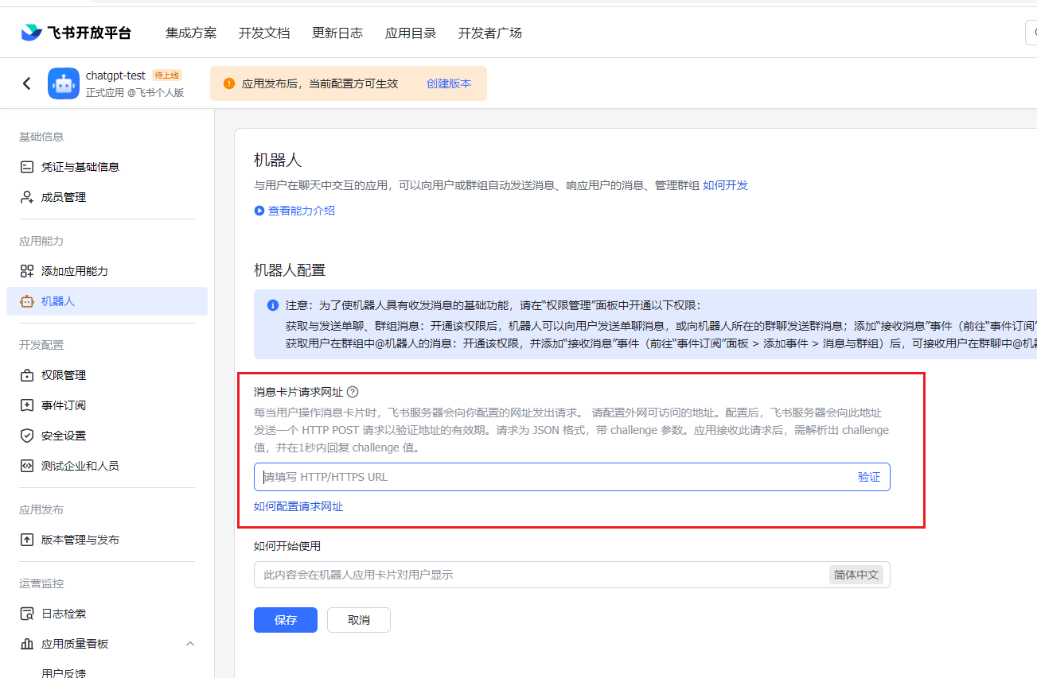1037x678 pixels.
Task: Click the back arrow beside chatgpt-test
Action: 27,83
